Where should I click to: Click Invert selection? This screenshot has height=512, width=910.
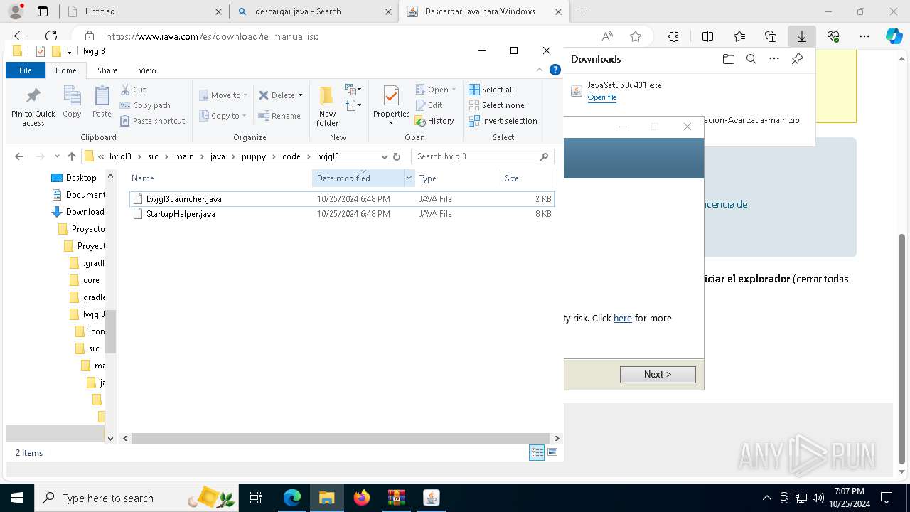point(503,121)
